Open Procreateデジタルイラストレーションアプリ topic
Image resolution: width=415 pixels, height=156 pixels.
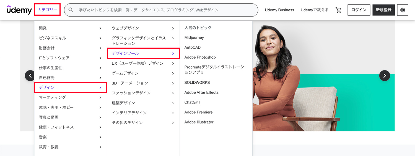pyautogui.click(x=214, y=70)
